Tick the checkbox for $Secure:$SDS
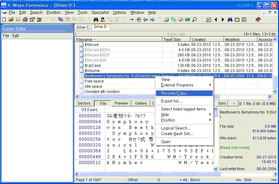 click(77, 55)
